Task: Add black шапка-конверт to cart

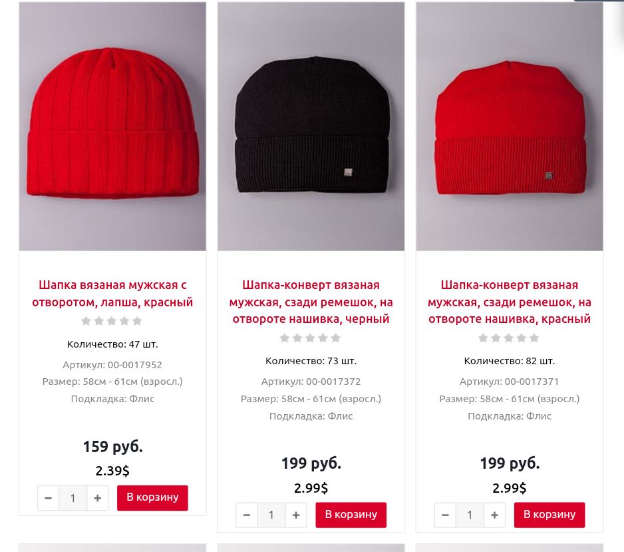Action: (351, 515)
